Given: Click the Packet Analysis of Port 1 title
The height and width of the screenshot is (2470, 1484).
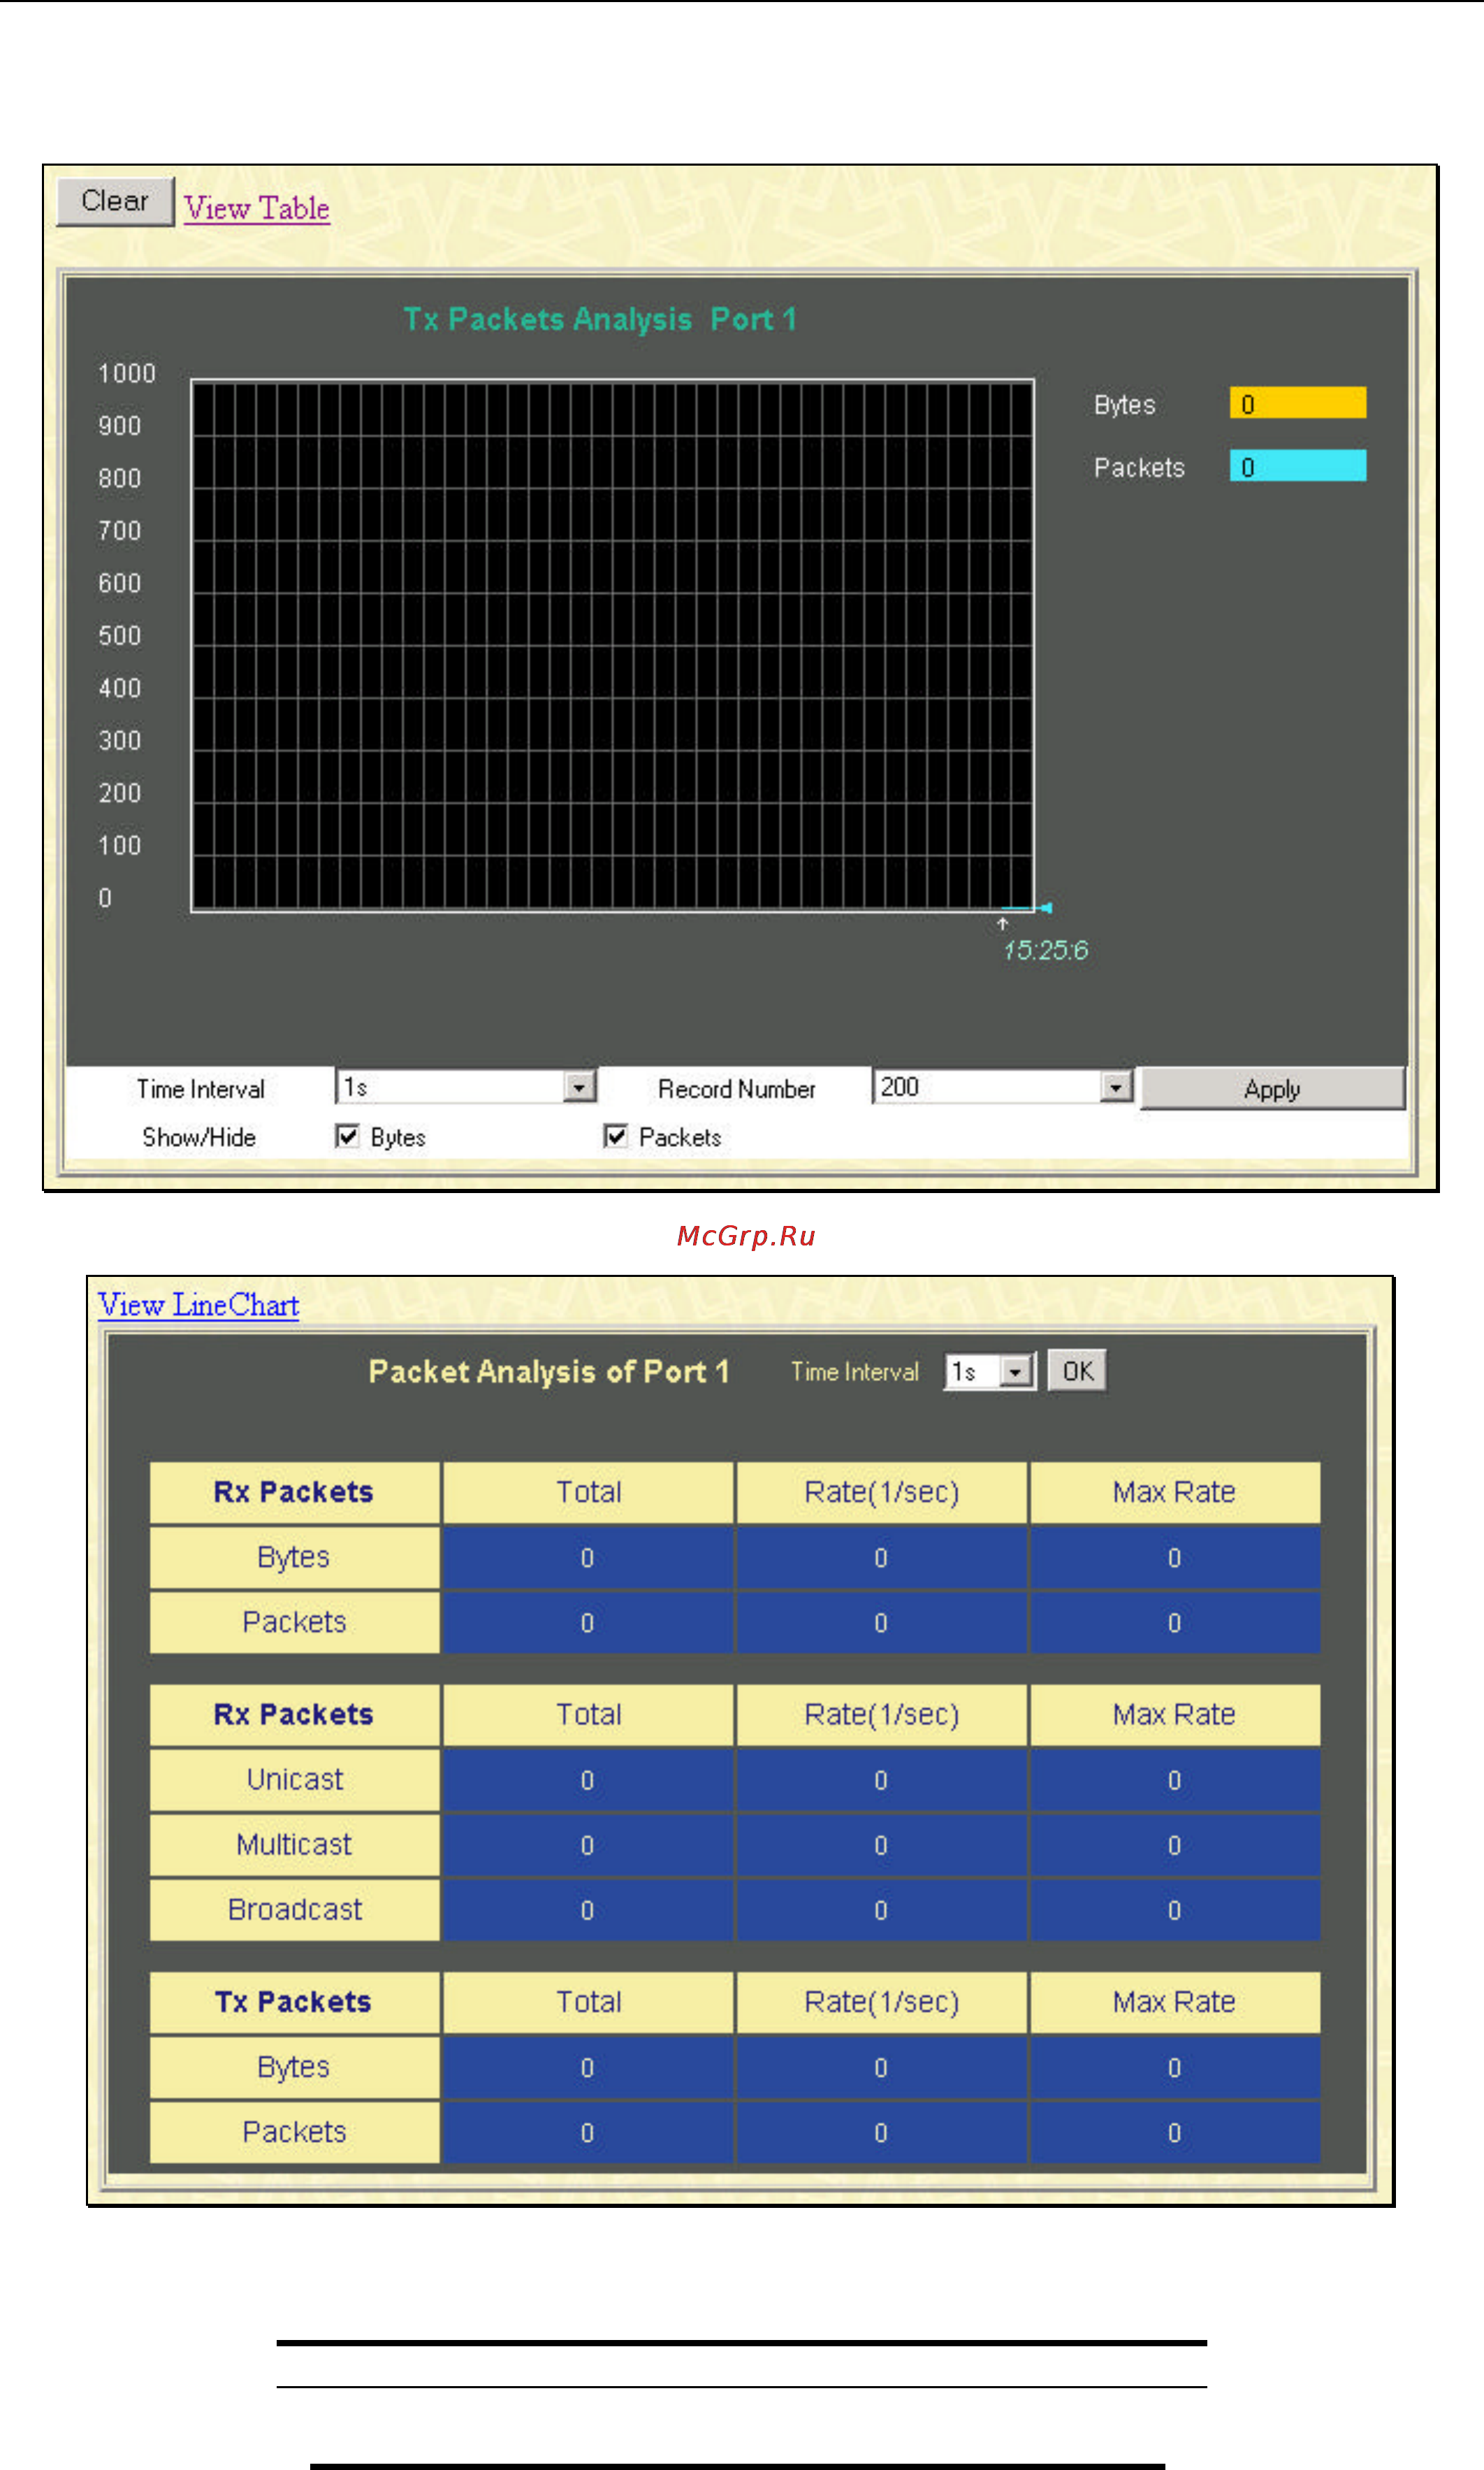Looking at the screenshot, I should pos(549,1371).
